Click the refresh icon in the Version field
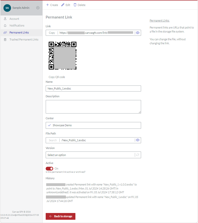 click(138, 155)
